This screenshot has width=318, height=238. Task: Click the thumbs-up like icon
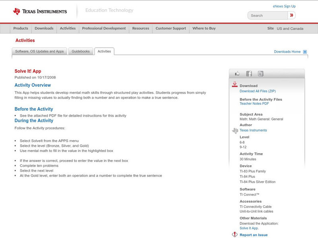tap(237, 74)
